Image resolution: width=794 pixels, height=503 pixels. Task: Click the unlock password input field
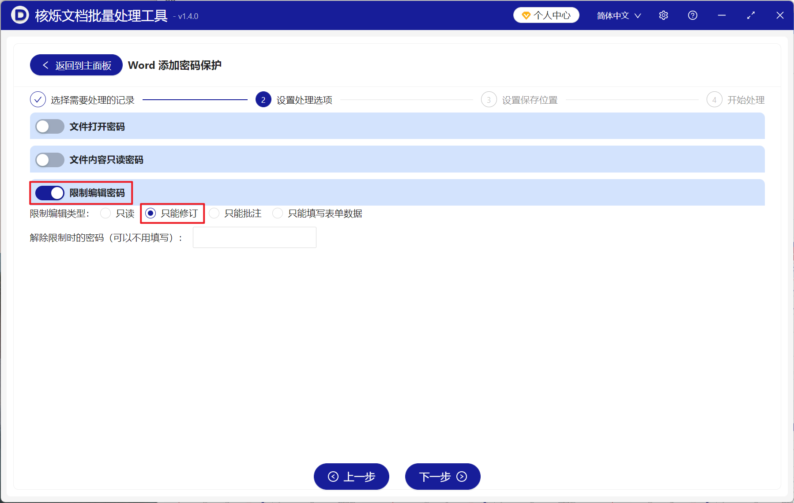254,237
